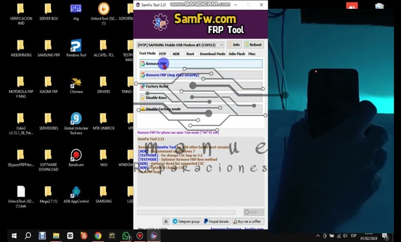401x242 pixels.
Task: Open the SERVER BOX desktop folder
Action: pyautogui.click(x=49, y=12)
